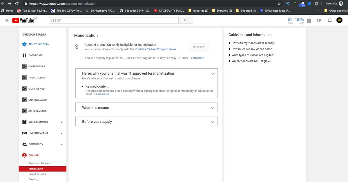Open '60 Alternative PPC...' bookmark

click(99, 11)
